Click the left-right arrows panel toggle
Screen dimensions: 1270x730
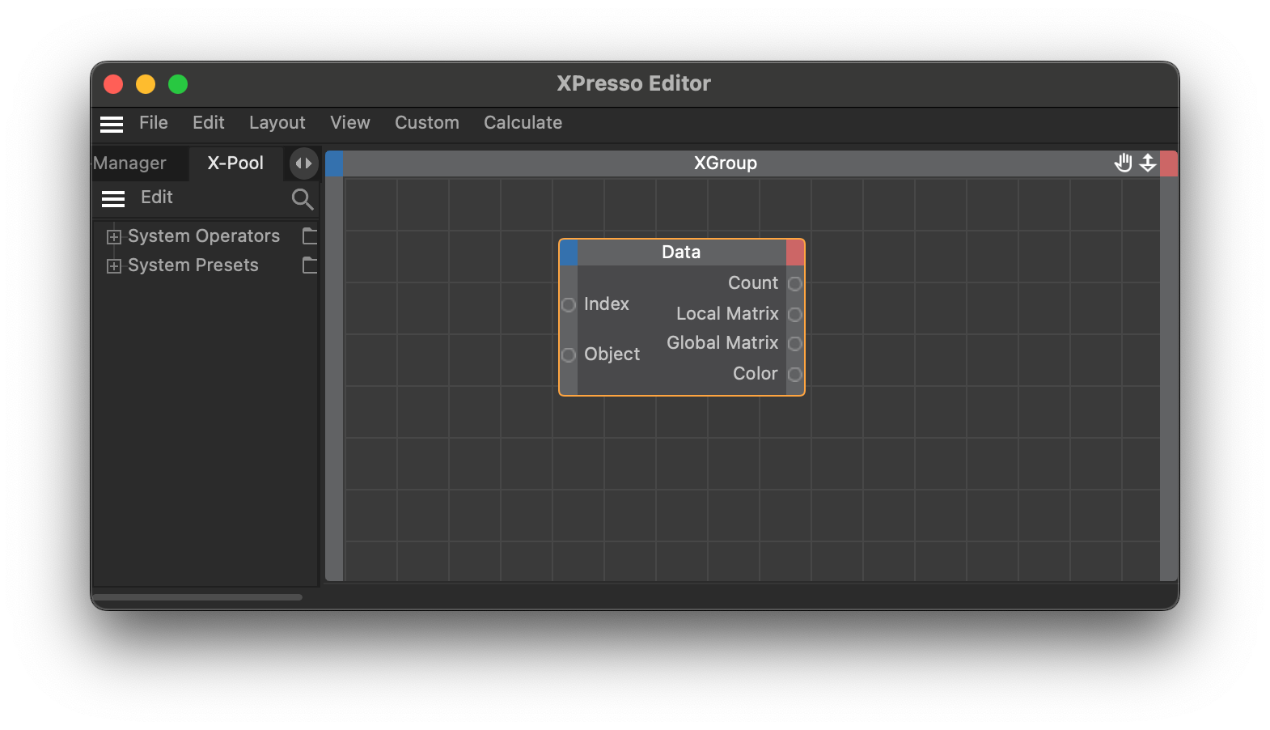click(303, 163)
